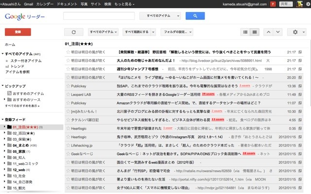
Task: Go to previous item with up arrow
Action: 268,32
